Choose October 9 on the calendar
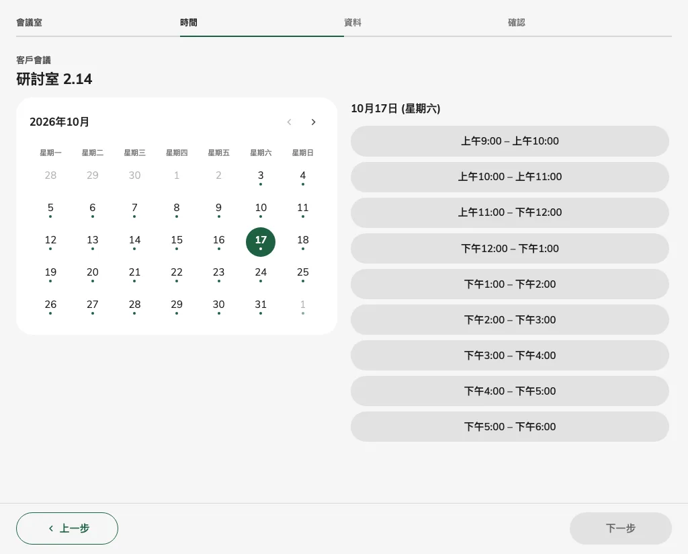The width and height of the screenshot is (688, 554). tap(218, 209)
